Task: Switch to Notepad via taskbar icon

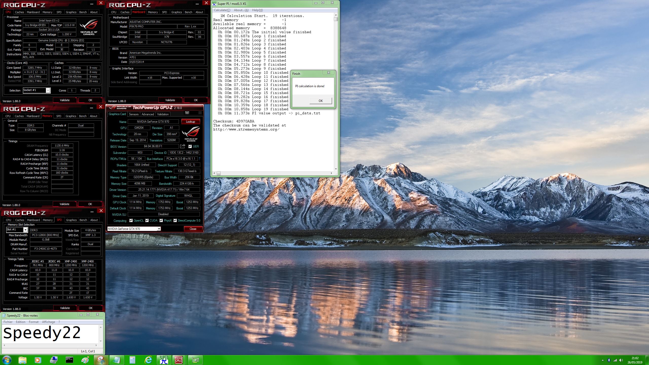Action: (x=117, y=360)
